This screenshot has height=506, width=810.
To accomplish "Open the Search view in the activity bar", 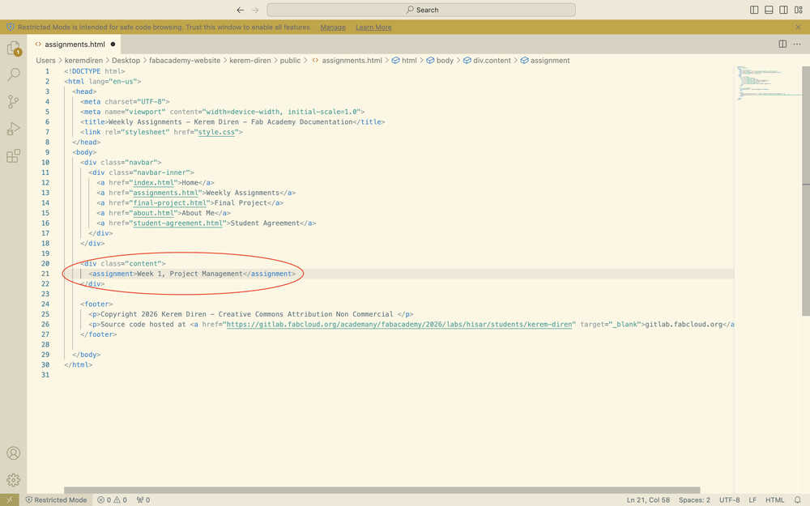I will 14,74.
